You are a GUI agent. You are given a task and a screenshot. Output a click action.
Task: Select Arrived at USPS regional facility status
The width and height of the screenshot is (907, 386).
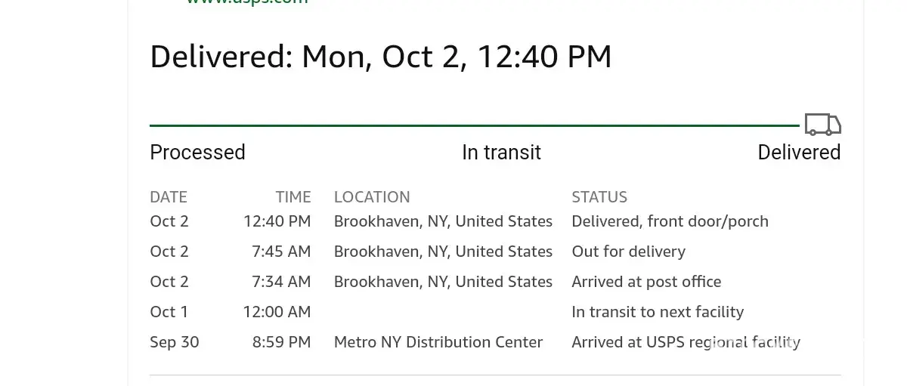pyautogui.click(x=686, y=342)
